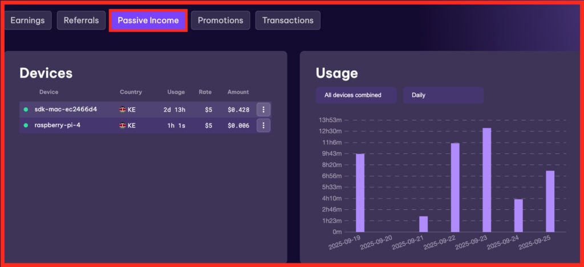Switch to the Earnings tab
Image resolution: width=584 pixels, height=267 pixels.
(27, 21)
